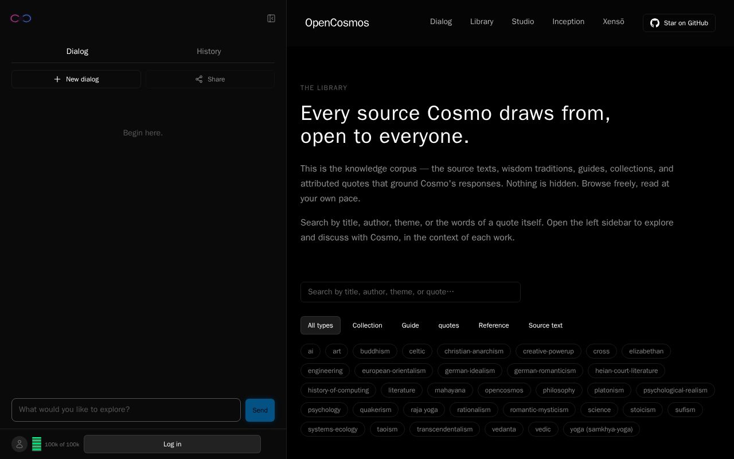Select the buddhism tag
The image size is (734, 459).
pos(375,351)
